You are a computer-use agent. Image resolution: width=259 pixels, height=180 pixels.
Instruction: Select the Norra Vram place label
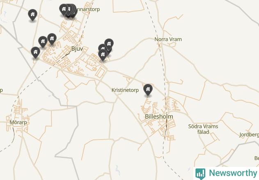click(168, 39)
